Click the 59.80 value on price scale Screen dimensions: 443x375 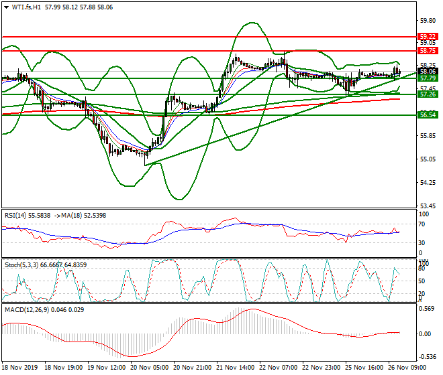tap(426, 20)
